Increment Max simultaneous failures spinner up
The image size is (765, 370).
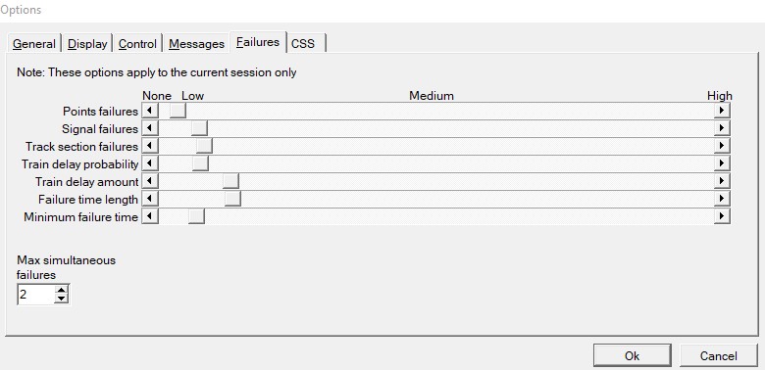point(61,290)
